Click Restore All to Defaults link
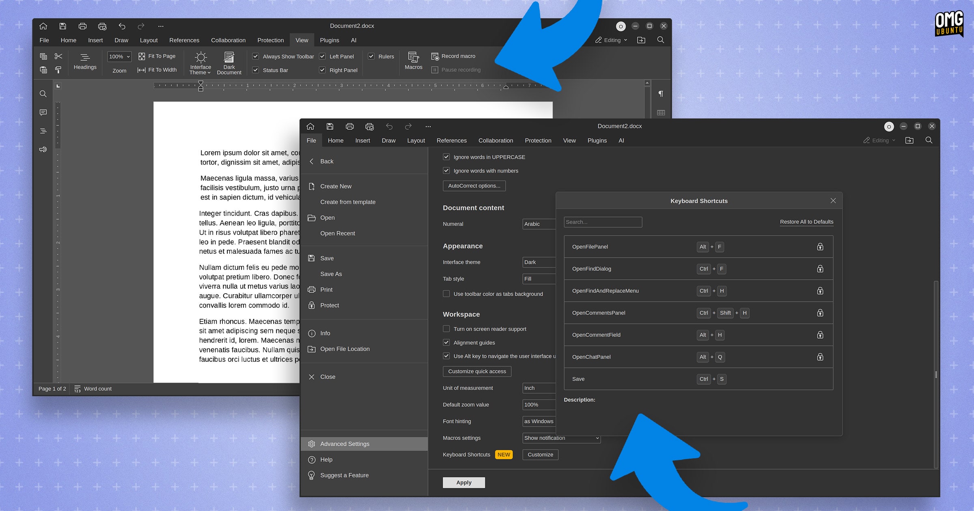This screenshot has height=511, width=974. pos(806,222)
